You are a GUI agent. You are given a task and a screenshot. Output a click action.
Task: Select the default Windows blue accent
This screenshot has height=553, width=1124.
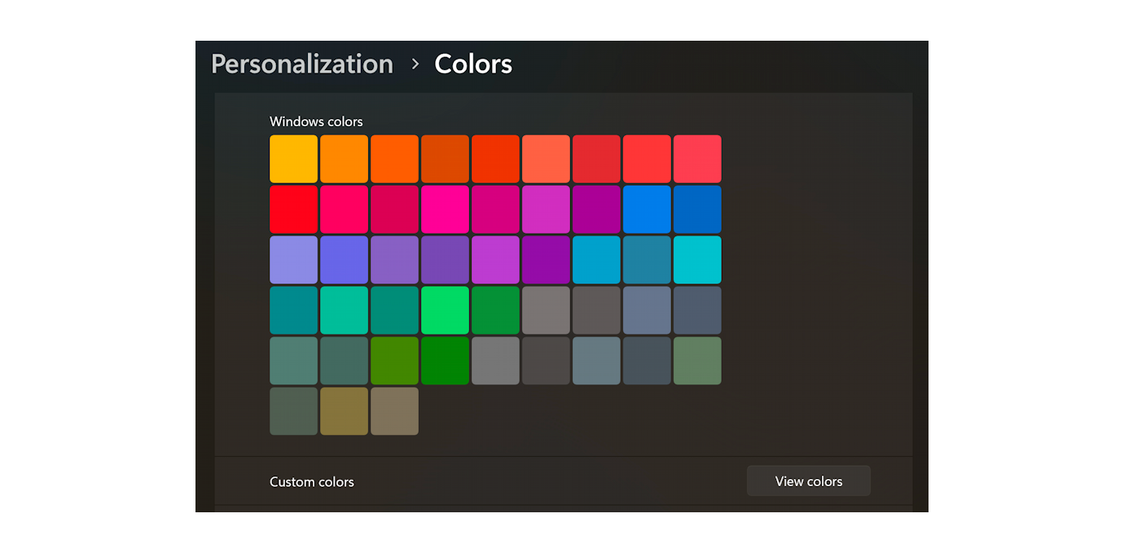647,208
